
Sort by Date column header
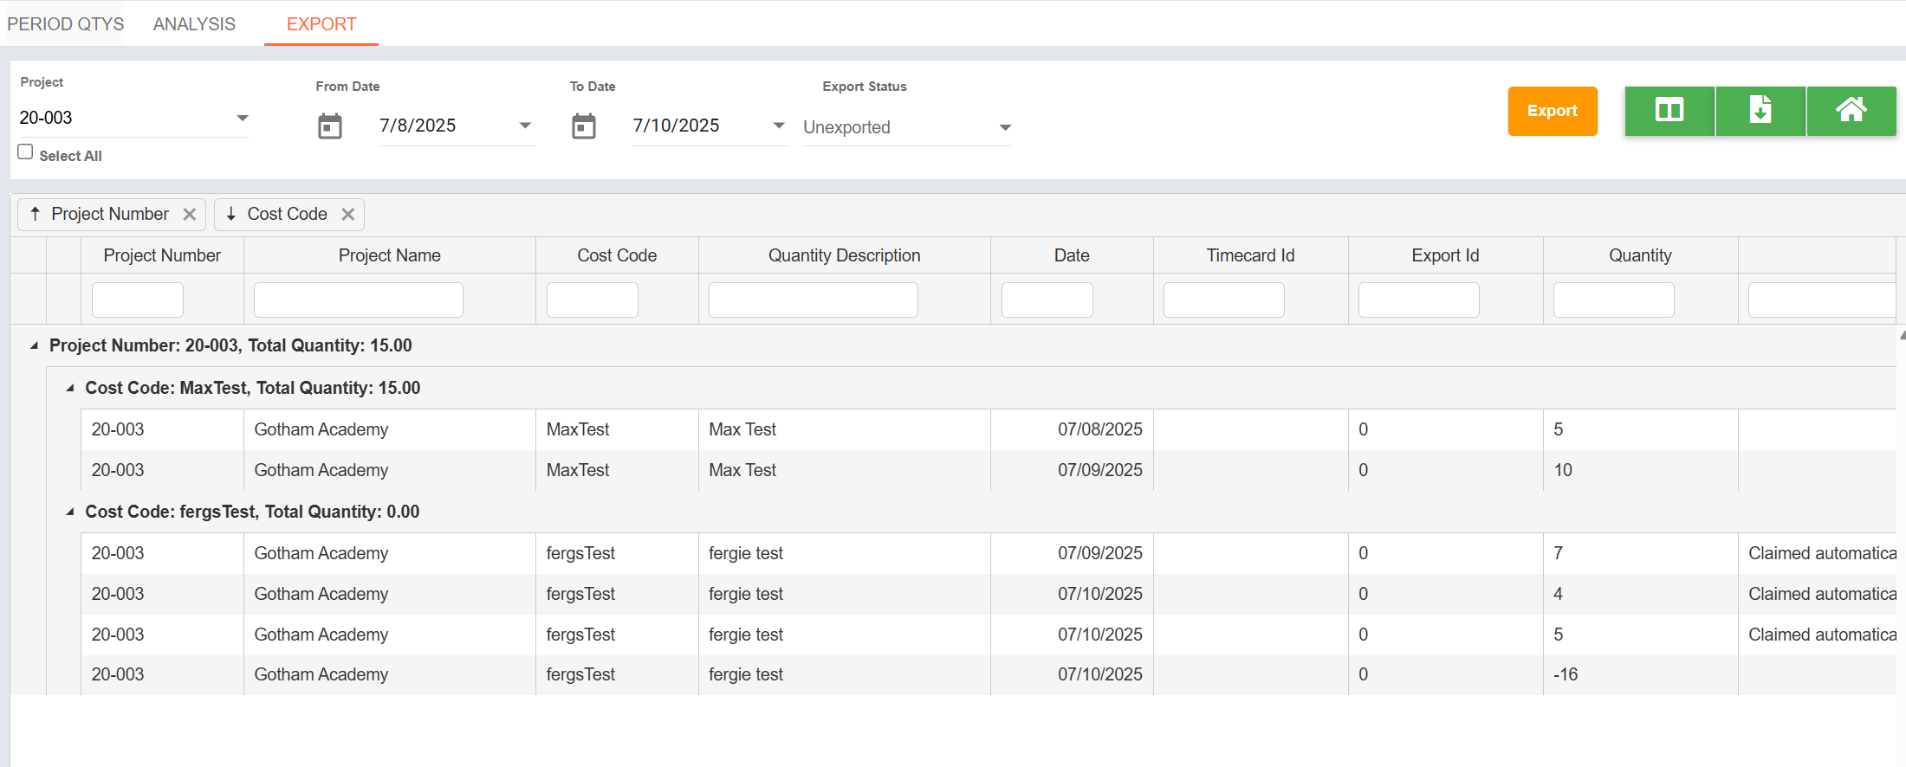pos(1072,255)
